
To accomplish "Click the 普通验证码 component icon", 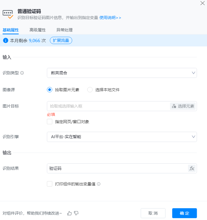I will (x=8, y=14).
